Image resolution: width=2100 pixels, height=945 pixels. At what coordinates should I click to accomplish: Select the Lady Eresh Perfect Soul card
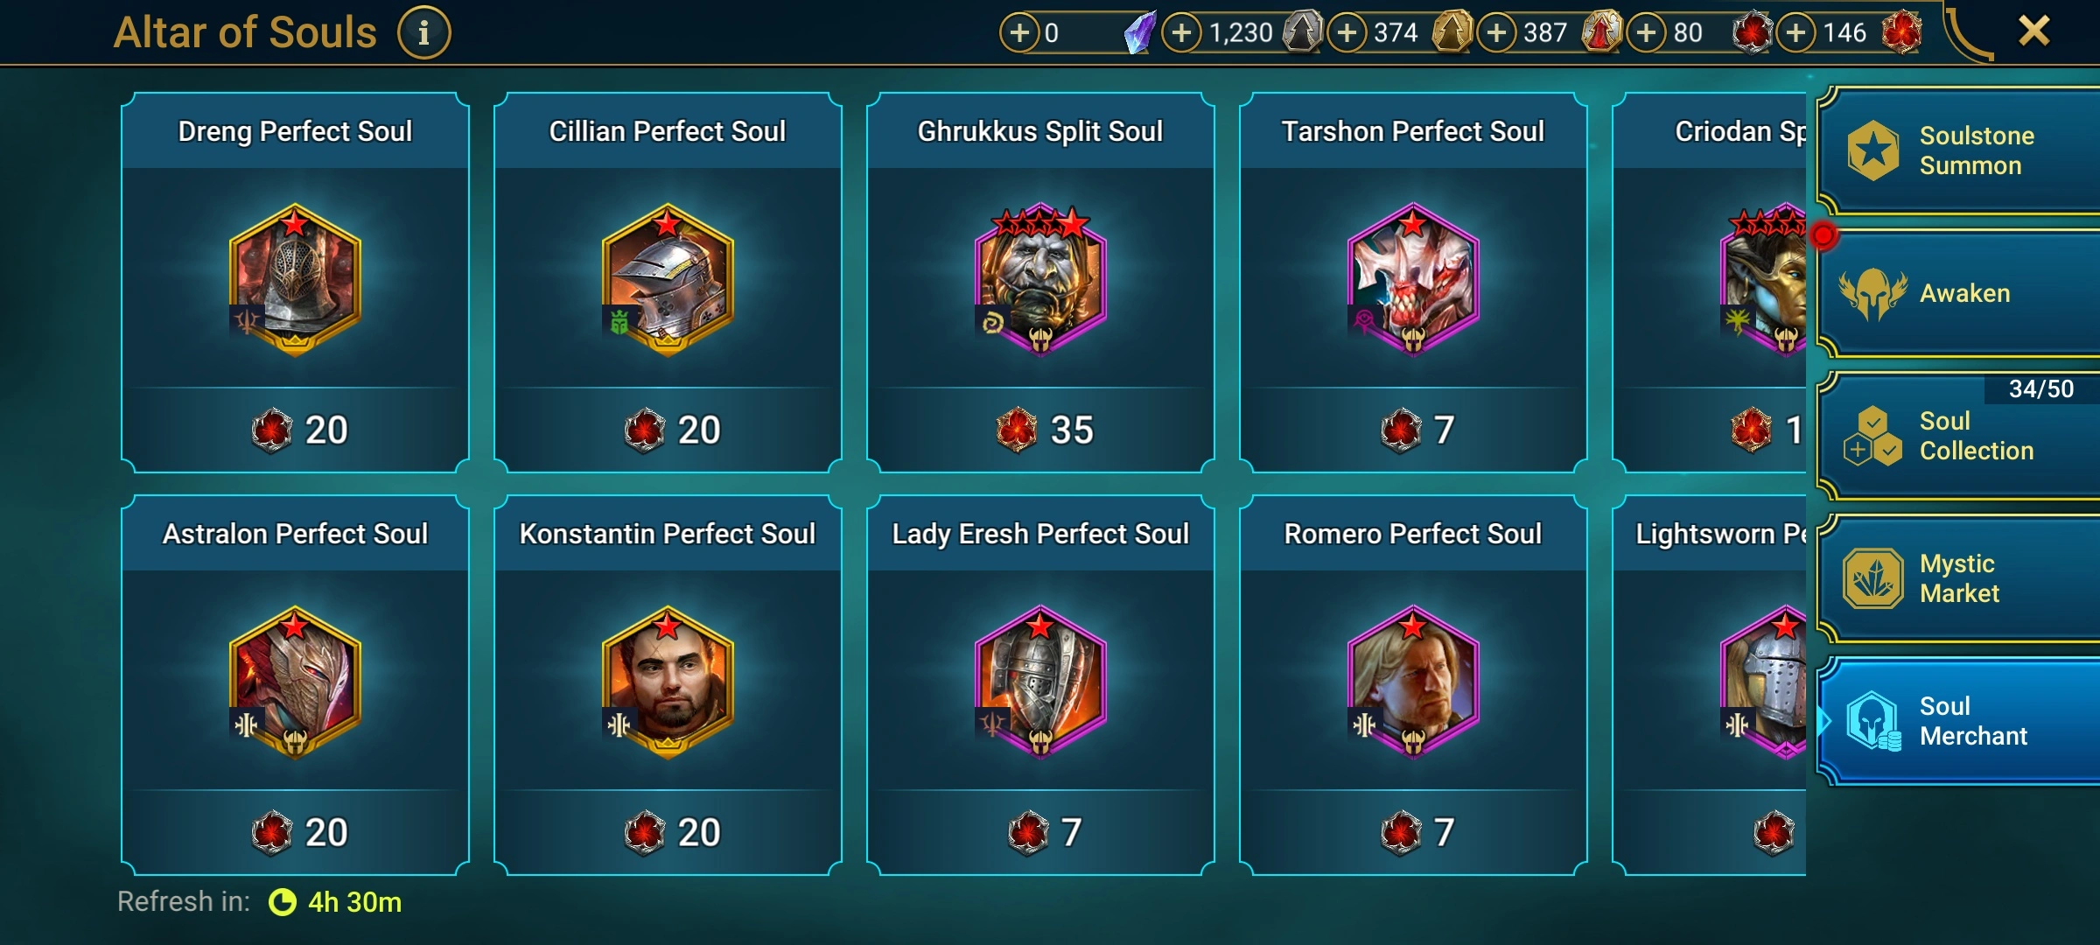coord(1040,684)
